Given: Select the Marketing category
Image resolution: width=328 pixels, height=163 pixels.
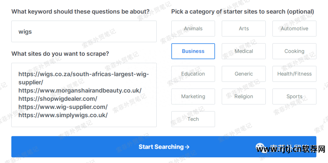Looking at the screenshot, I should click(193, 97).
